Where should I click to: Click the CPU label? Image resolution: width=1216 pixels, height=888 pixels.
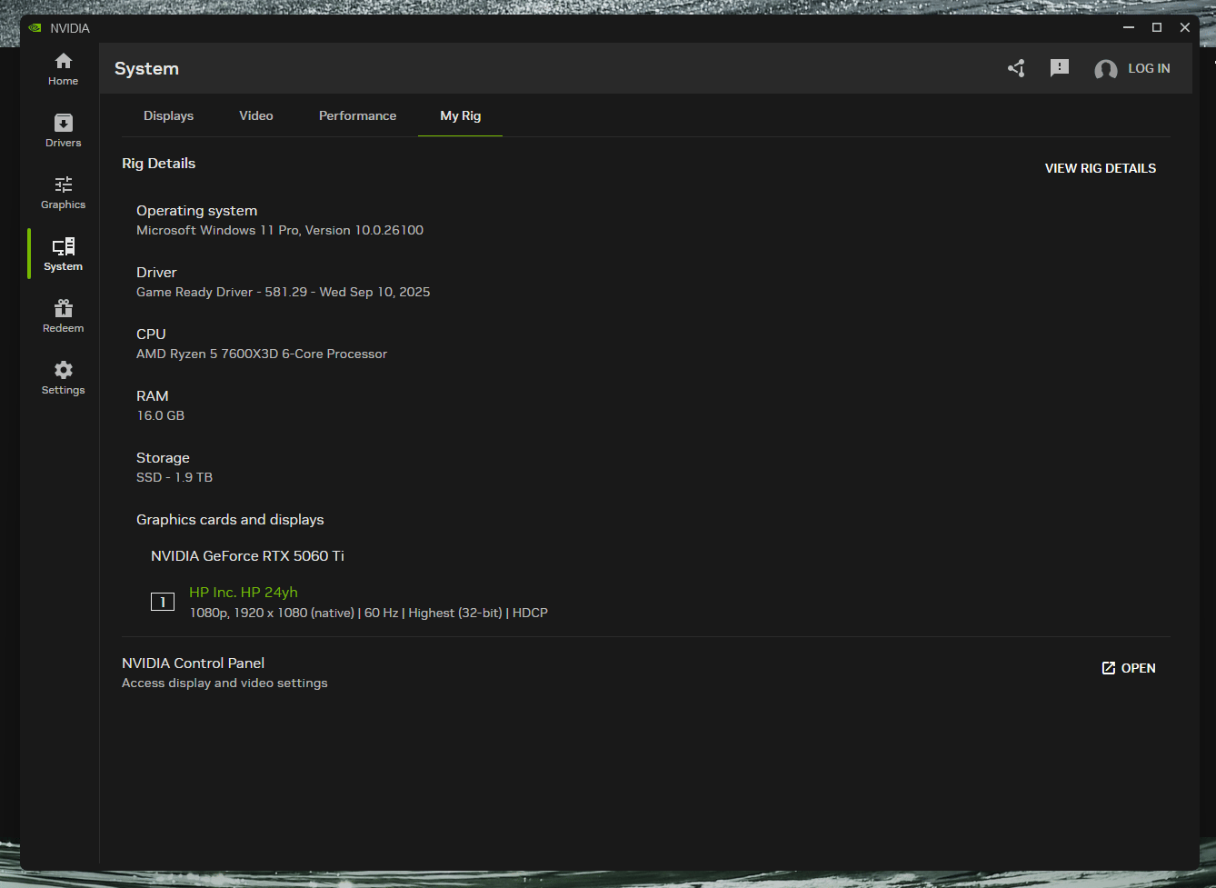[x=151, y=334]
